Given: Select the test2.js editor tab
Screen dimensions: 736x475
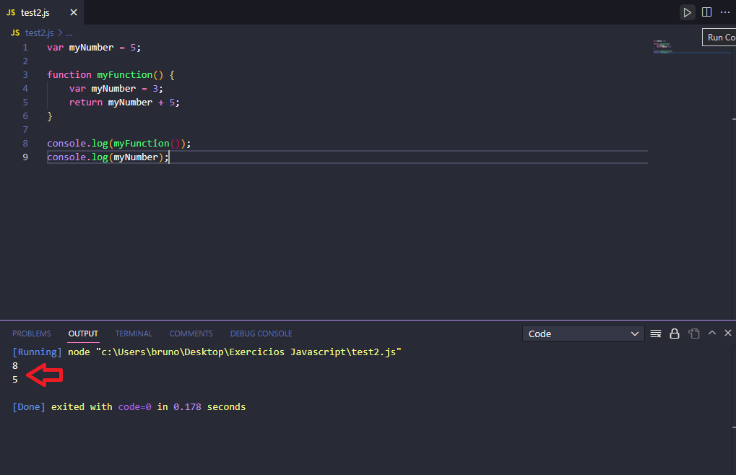Looking at the screenshot, I should pyautogui.click(x=42, y=12).
